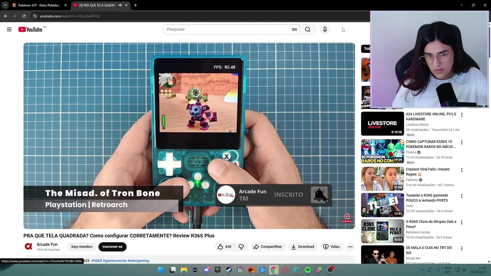Open the on-screen keyboard in search box
Viewport: 491px width, 276px height.
[294, 30]
